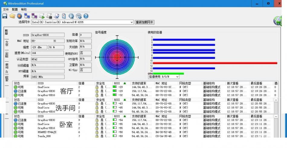Viewport: 287px width, 148px height.
Task: Click the clipboard icon in toolbar
Action: (x=64, y=16)
